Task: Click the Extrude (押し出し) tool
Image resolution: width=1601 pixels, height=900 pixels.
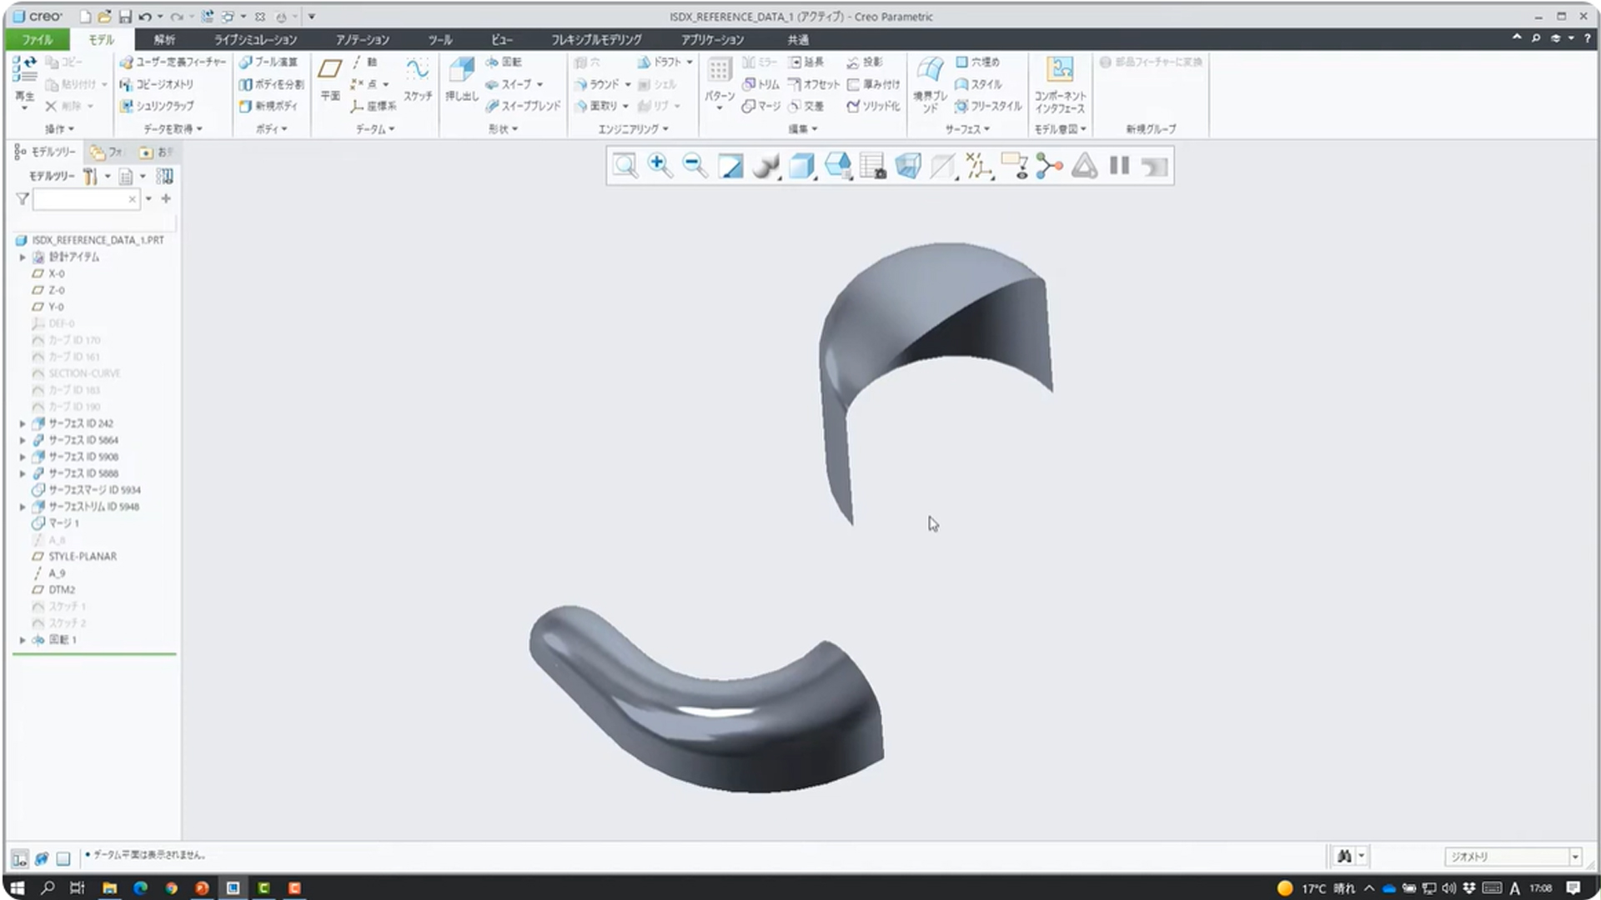Action: (461, 79)
